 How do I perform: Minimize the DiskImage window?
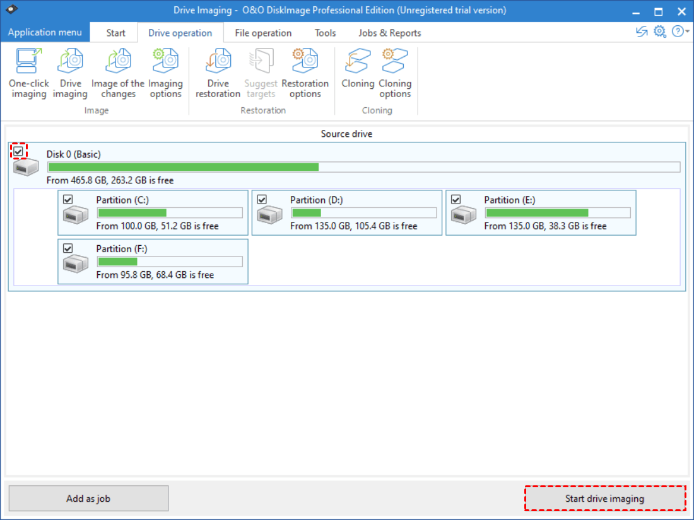636,11
